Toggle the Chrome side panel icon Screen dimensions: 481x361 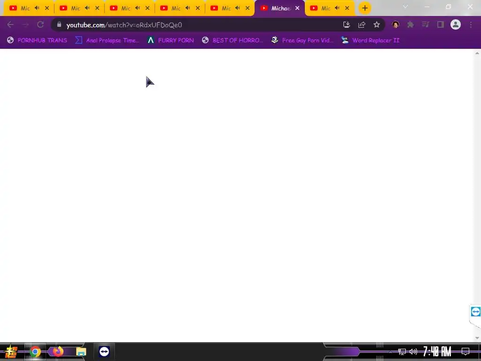pos(441,24)
